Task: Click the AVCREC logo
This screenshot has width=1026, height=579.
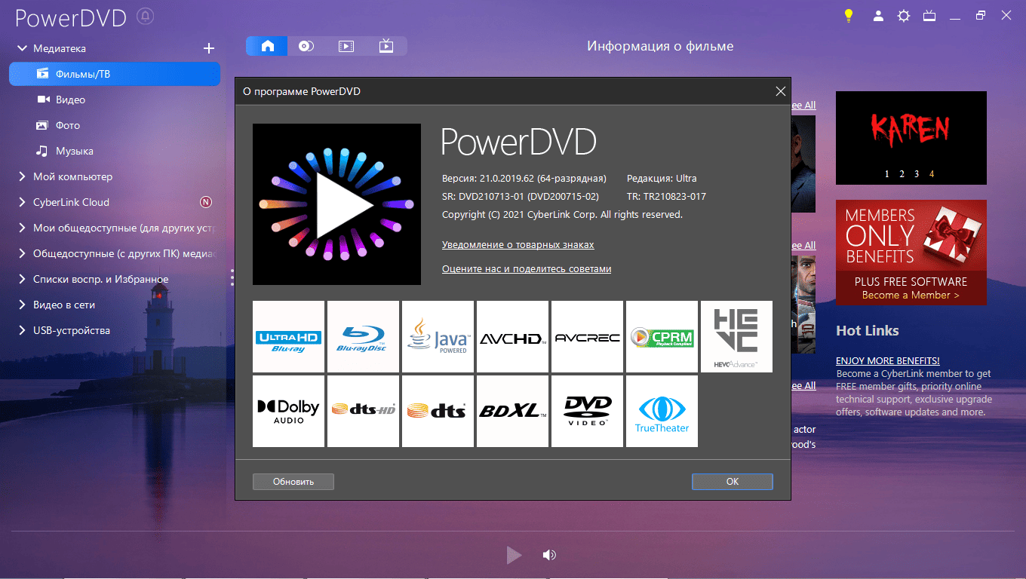Action: click(587, 336)
